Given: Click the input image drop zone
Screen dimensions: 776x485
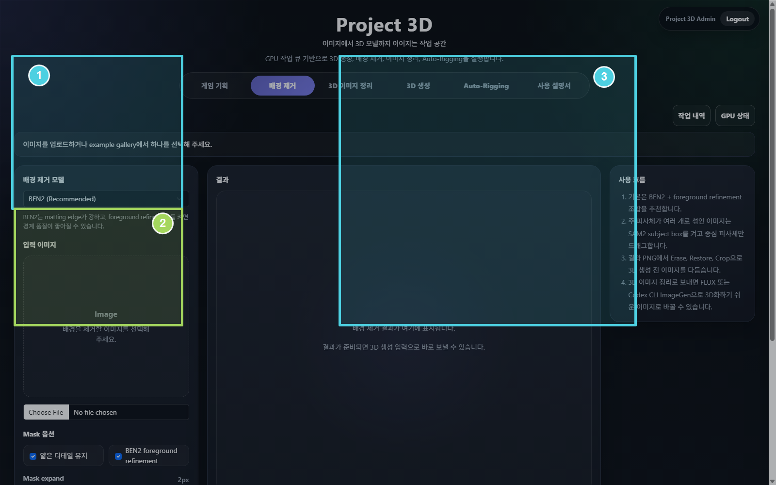Looking at the screenshot, I should tap(106, 326).
